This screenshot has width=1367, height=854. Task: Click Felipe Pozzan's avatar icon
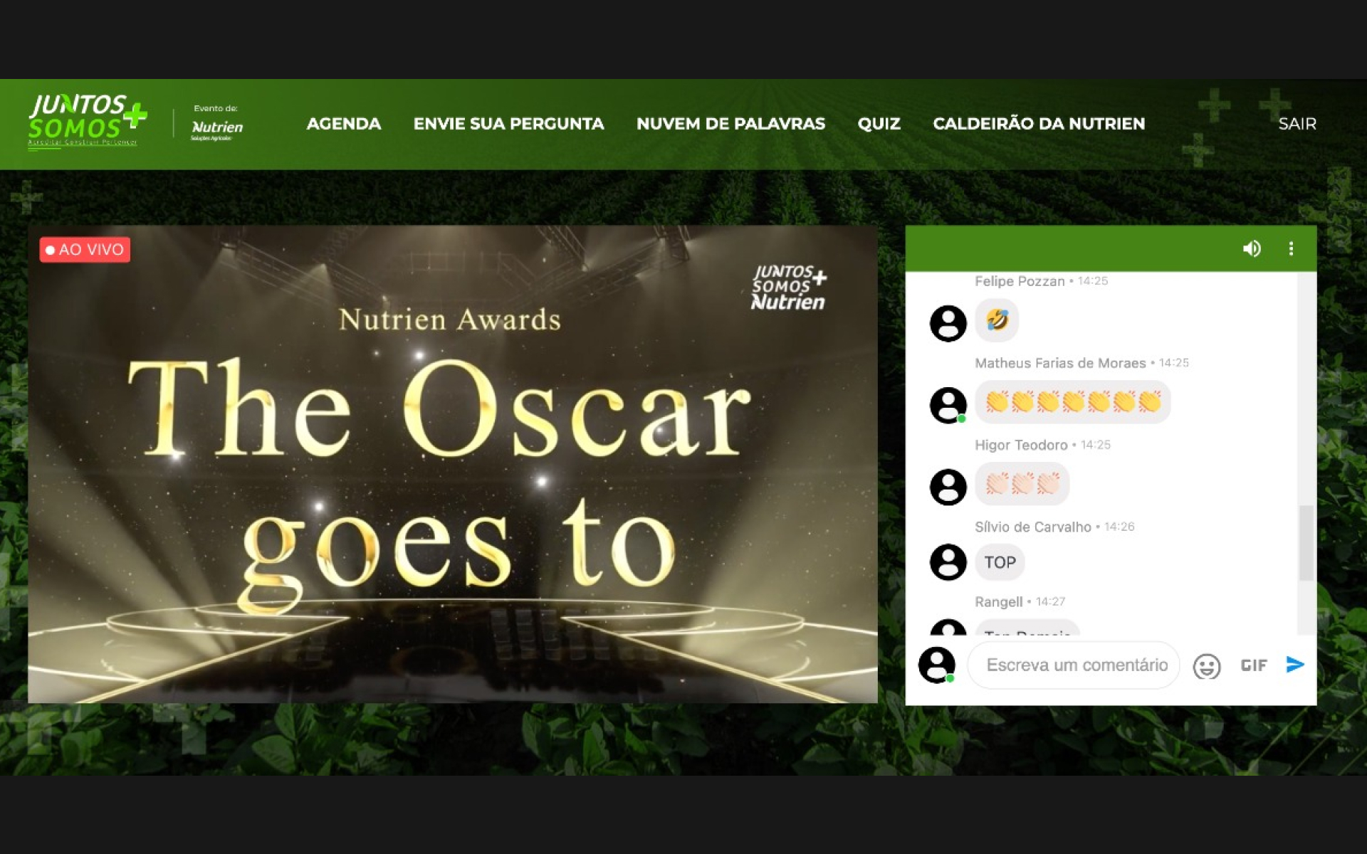[x=948, y=323]
